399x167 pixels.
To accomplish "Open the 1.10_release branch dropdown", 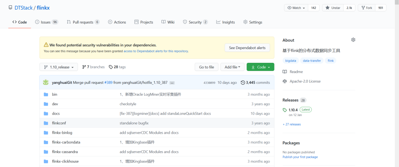I will tap(59, 67).
